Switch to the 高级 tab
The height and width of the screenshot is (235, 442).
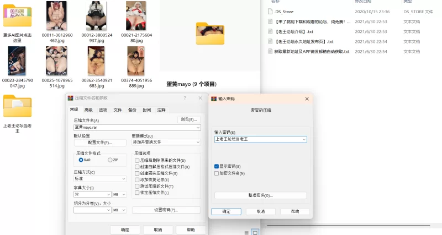tap(88, 110)
